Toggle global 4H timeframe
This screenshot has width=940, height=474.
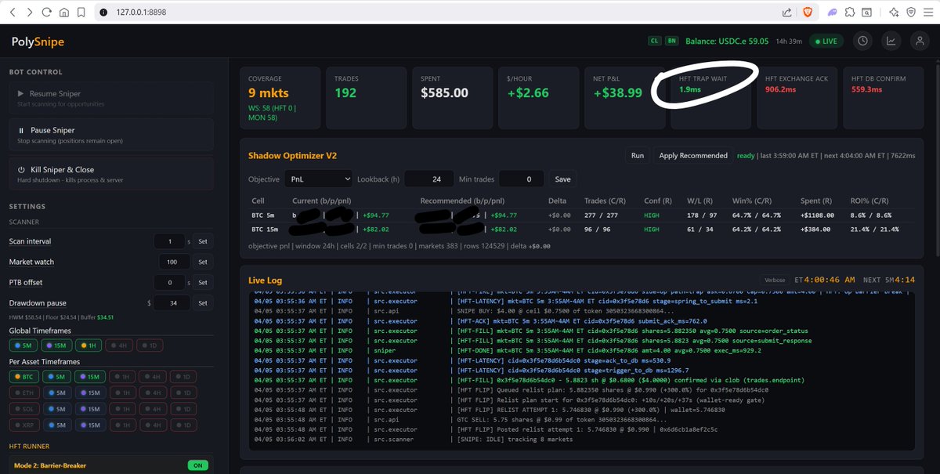click(x=120, y=346)
